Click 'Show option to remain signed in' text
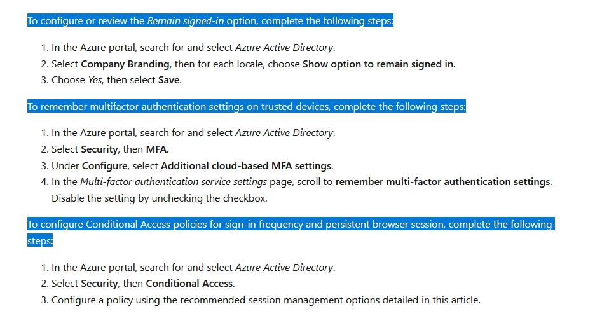602x318 pixels. (378, 64)
